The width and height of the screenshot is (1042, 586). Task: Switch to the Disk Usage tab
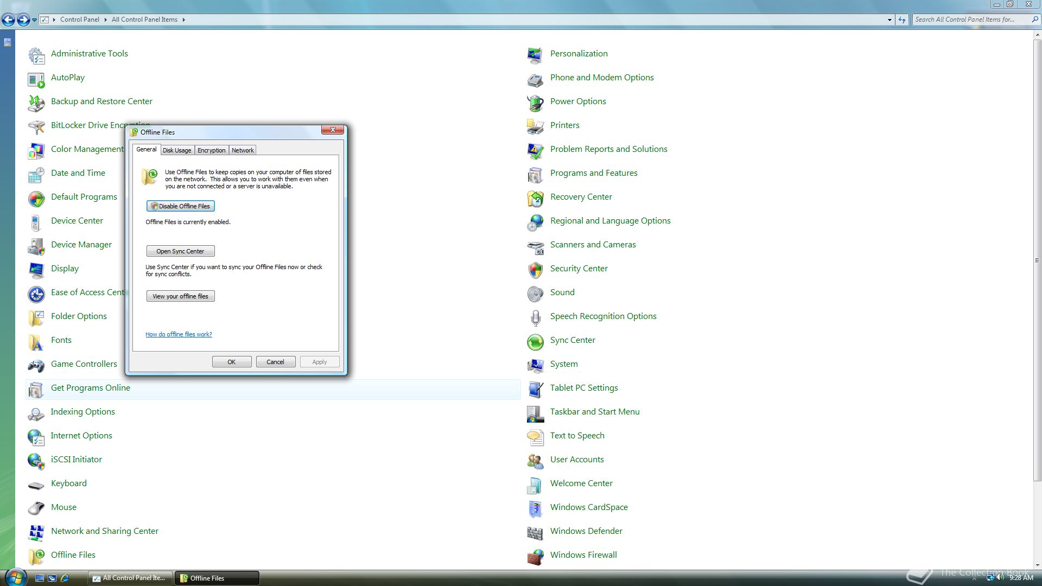pyautogui.click(x=177, y=150)
